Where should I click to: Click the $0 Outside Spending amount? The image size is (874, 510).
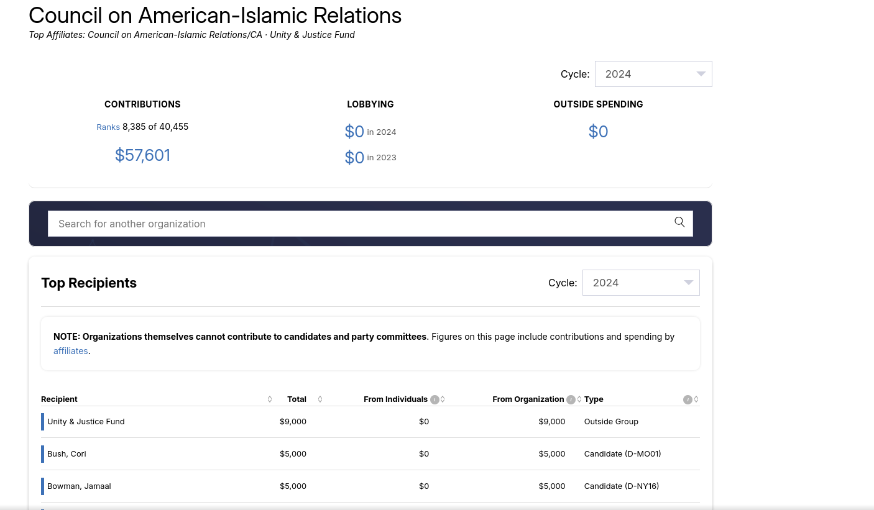(598, 132)
